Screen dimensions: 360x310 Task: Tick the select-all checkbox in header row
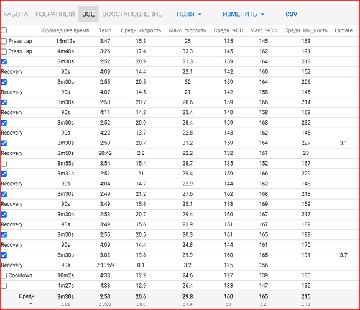click(4, 30)
